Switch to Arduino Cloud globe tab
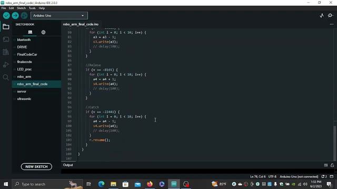 click(43, 32)
